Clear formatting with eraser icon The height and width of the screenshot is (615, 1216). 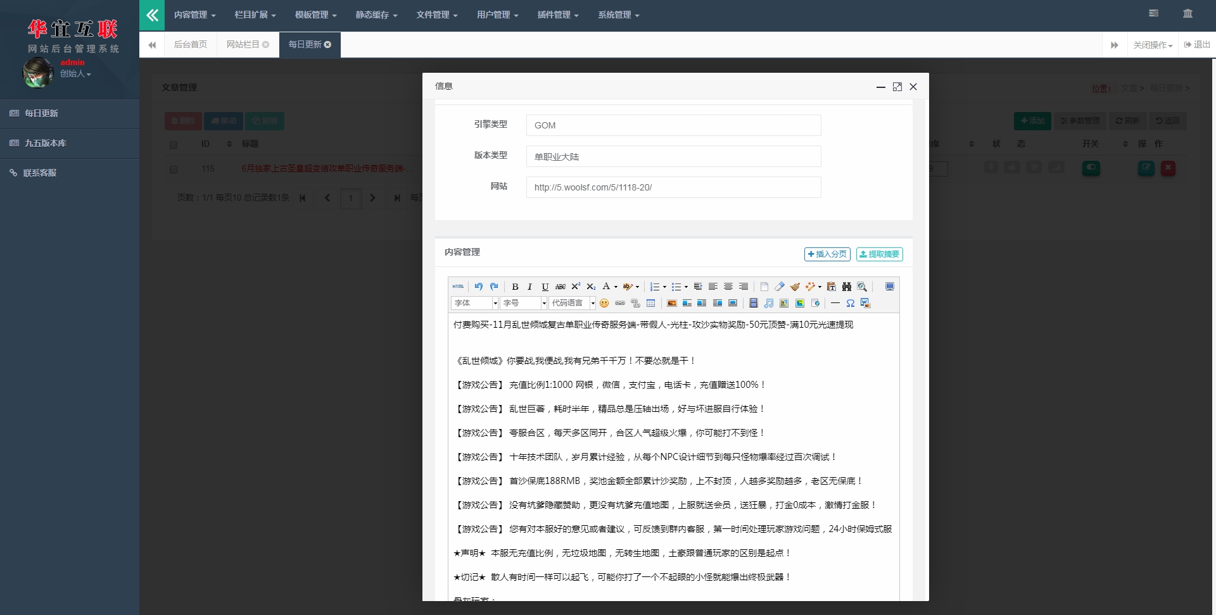(x=779, y=287)
